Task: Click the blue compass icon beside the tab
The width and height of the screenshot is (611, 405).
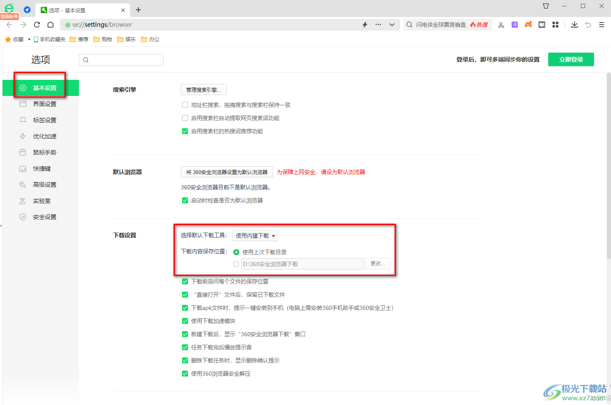Action: click(27, 10)
